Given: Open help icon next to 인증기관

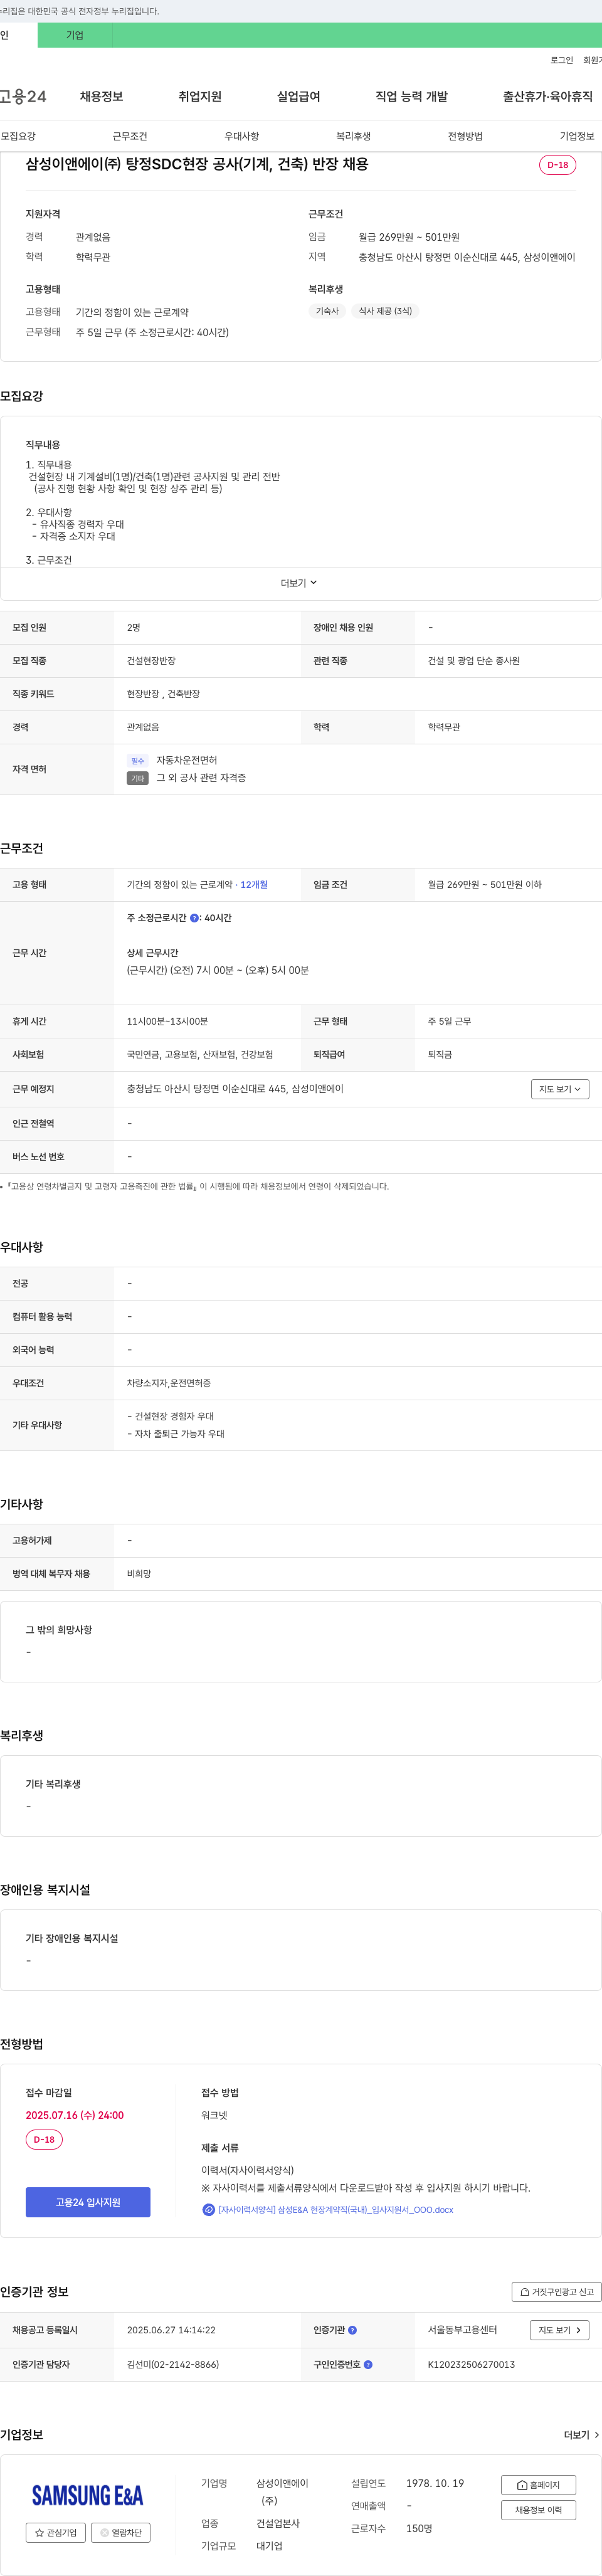Looking at the screenshot, I should coord(352,2330).
